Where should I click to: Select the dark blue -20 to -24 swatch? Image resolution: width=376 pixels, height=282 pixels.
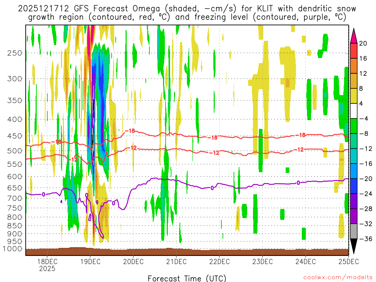[354, 186]
